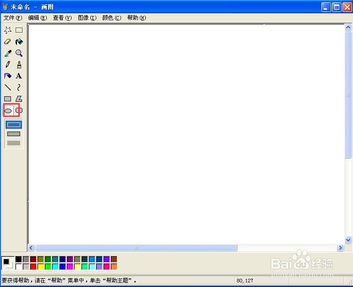
Task: Open the 文件(F) menu
Action: point(13,18)
